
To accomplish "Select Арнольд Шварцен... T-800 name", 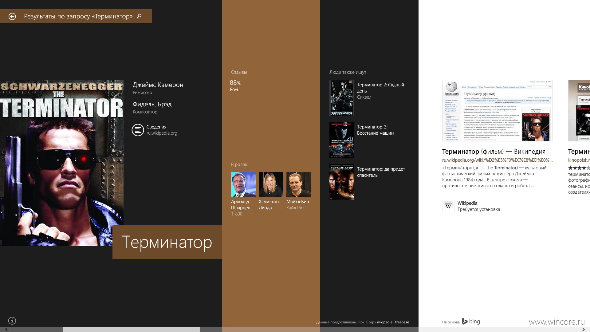I will pos(242,208).
